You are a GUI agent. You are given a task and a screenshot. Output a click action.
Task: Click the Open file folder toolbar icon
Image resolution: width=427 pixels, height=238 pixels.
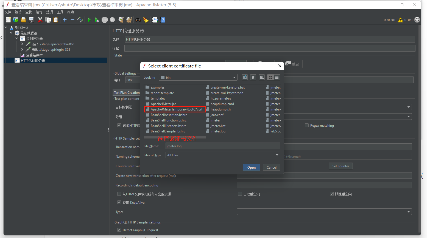[x=24, y=20]
